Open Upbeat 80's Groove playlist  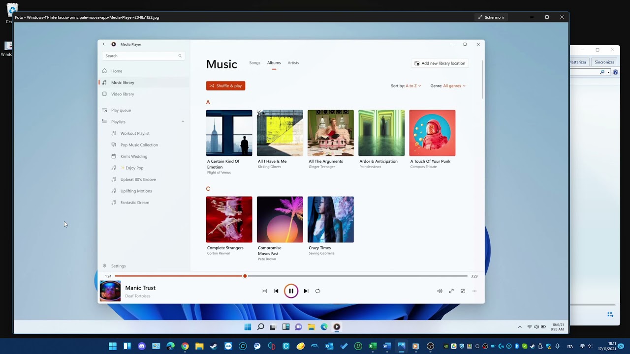tap(138, 179)
